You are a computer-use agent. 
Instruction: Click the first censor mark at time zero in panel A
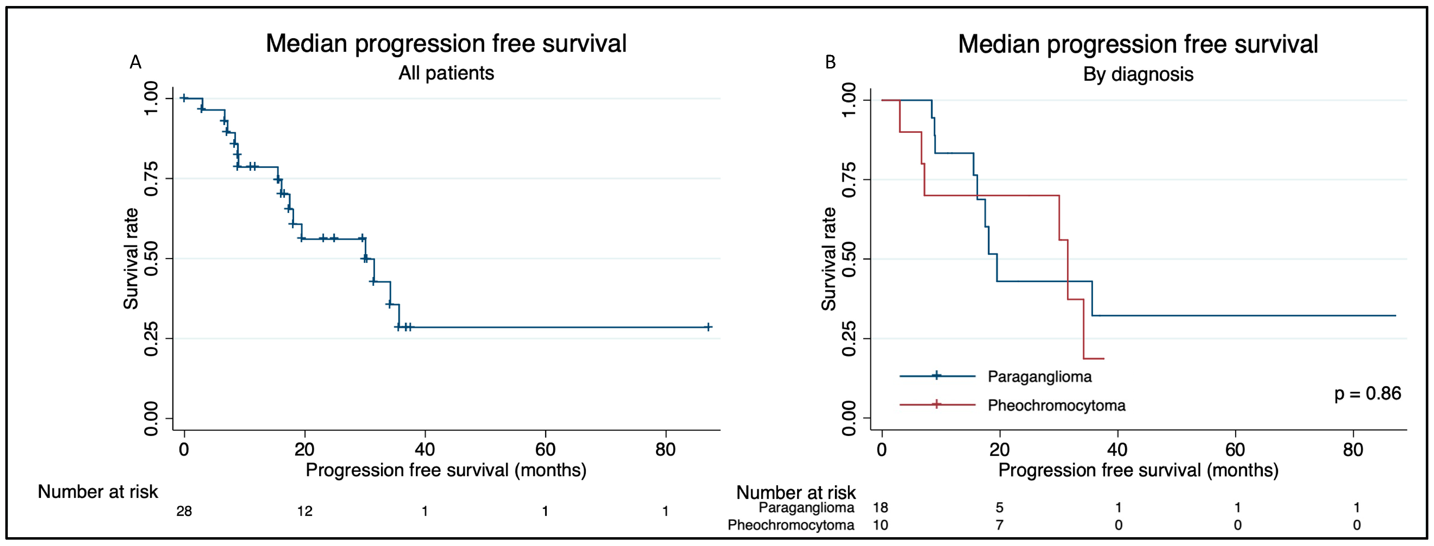pos(184,98)
